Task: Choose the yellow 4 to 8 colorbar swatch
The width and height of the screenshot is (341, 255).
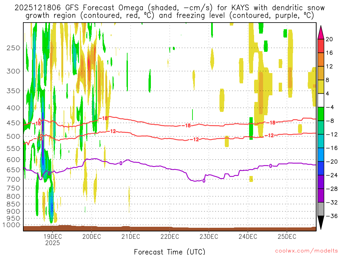Action: [x=321, y=87]
